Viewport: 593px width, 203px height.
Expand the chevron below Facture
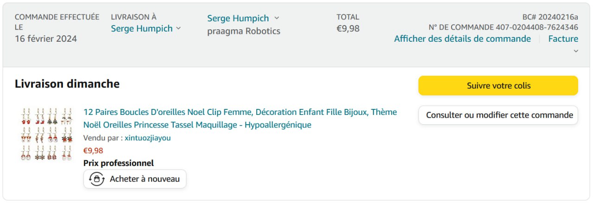coord(576,51)
